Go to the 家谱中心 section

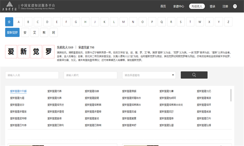click(179, 6)
